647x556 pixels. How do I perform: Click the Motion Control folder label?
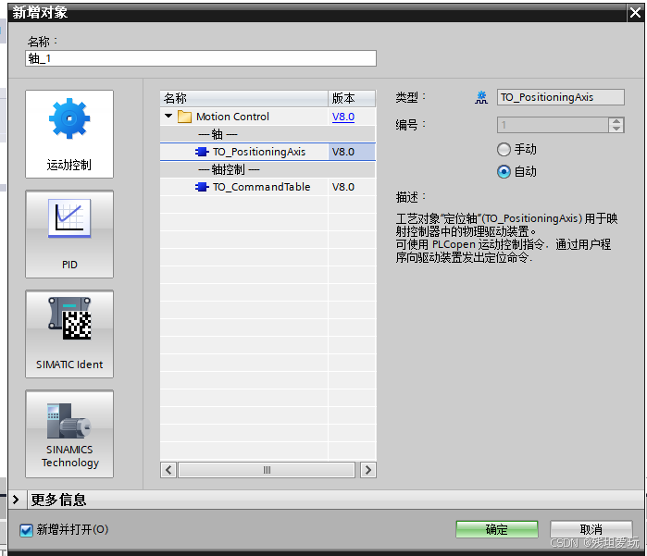(232, 117)
